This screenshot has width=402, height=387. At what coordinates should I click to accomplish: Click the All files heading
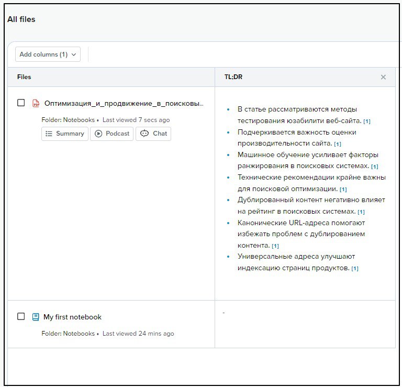pos(21,19)
